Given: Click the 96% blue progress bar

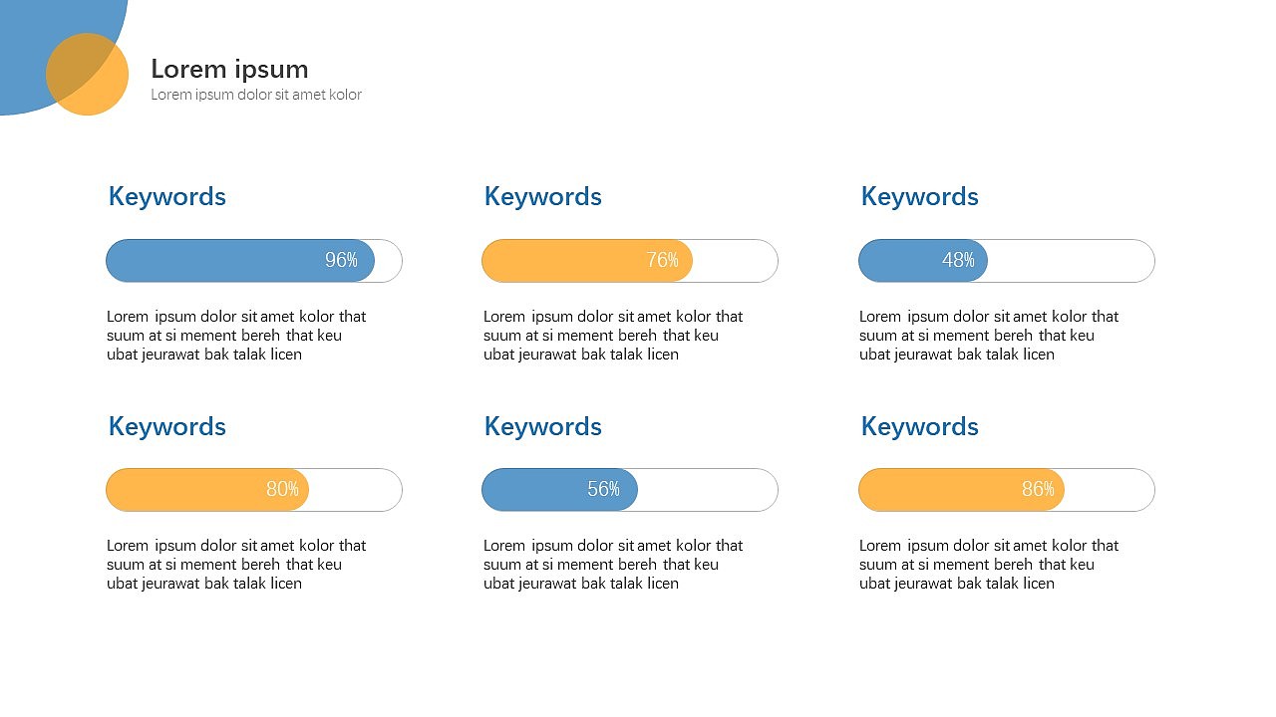Looking at the screenshot, I should (x=239, y=261).
